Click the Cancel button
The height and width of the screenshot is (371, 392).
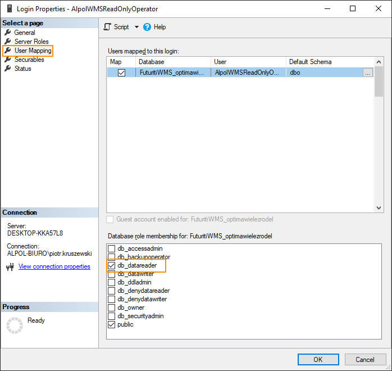[364, 359]
